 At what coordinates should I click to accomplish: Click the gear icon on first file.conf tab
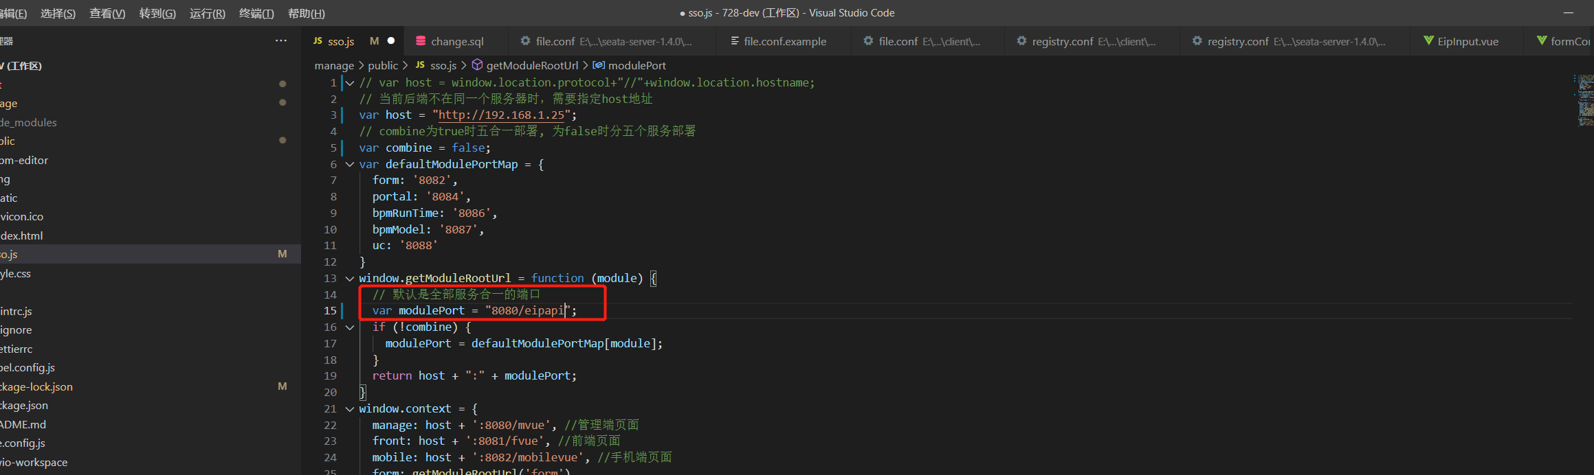(x=525, y=41)
